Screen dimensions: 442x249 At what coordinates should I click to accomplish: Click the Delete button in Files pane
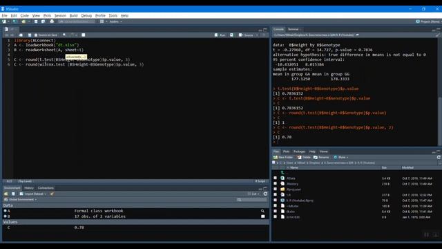[304, 157]
